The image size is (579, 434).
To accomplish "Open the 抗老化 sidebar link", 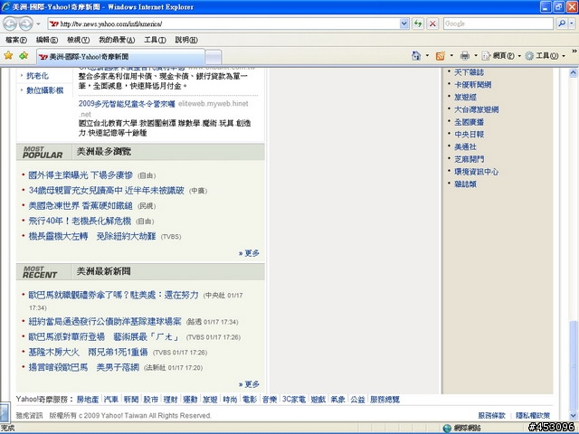I will (37, 76).
